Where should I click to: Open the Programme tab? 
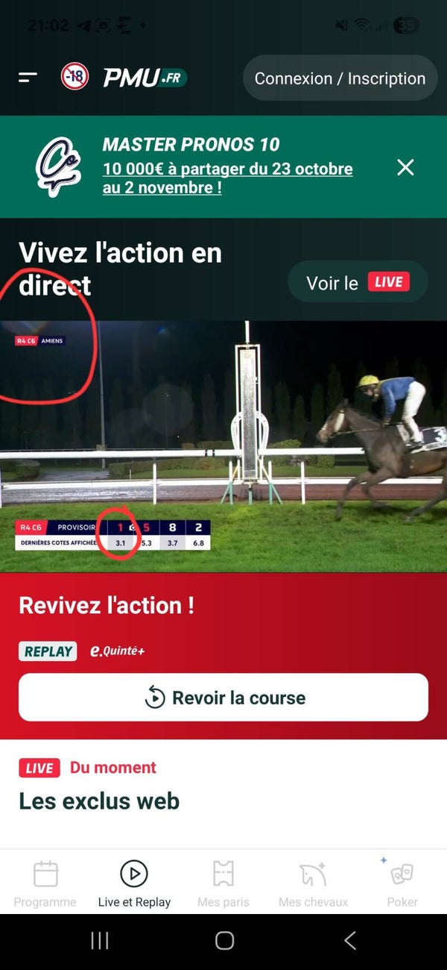click(x=45, y=883)
